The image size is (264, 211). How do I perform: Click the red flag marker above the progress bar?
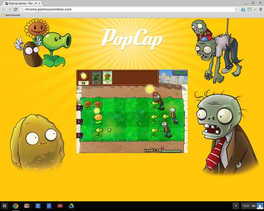pyautogui.click(x=162, y=148)
